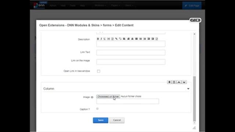The image size is (235, 132).
Task: Open the Users dropdown menu
Action: coord(129,5)
